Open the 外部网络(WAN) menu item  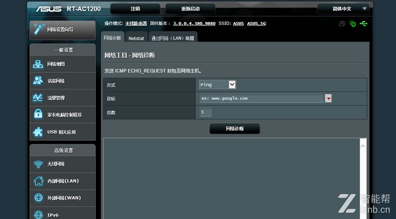coord(63,198)
